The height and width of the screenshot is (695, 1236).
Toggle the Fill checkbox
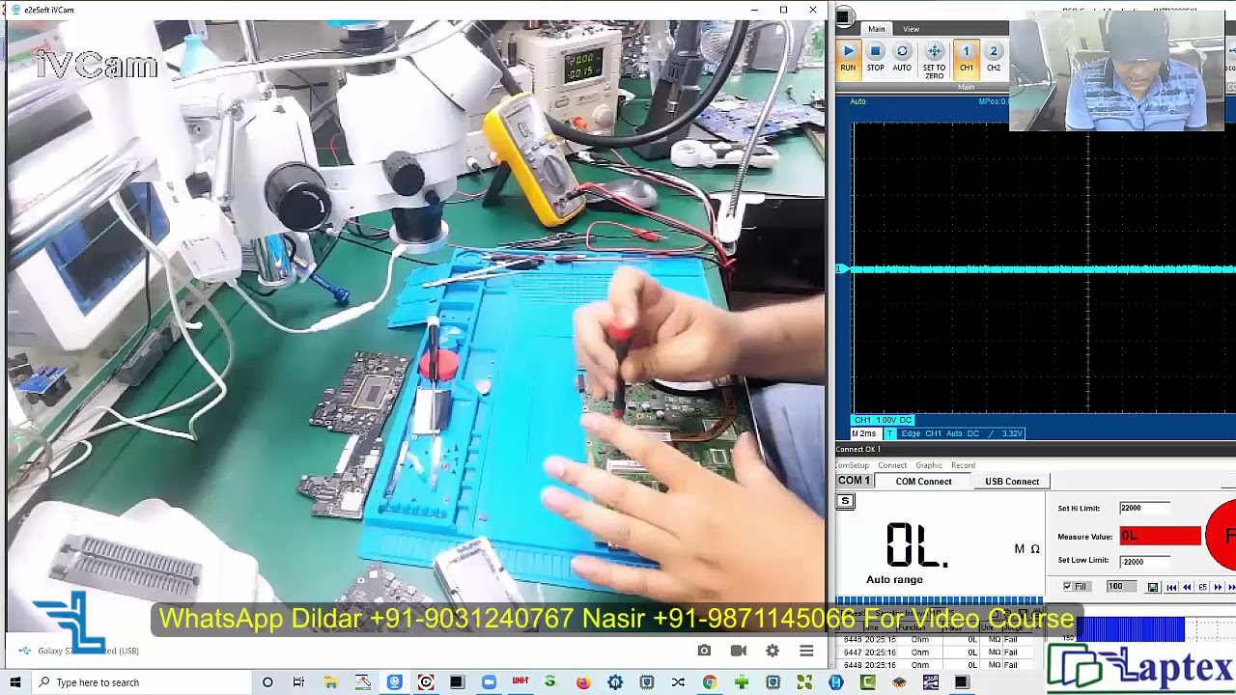click(1067, 587)
